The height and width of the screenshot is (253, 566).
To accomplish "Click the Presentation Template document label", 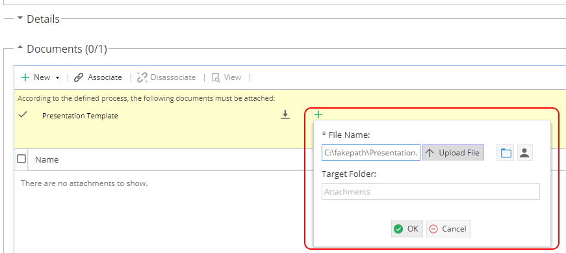I will (80, 116).
